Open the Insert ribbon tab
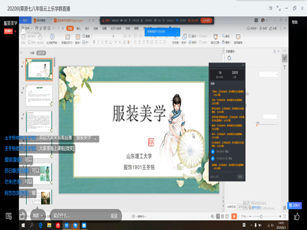Viewport: 307px width, 230px height. point(79,28)
